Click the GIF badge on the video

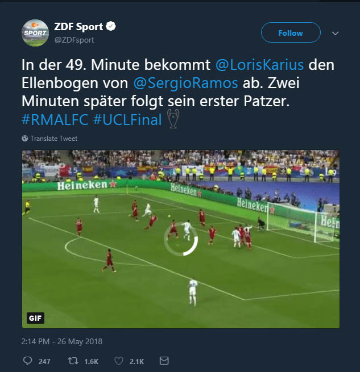point(35,318)
